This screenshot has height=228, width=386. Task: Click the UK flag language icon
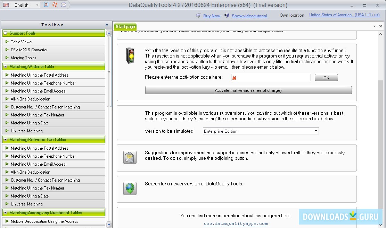[6, 5]
